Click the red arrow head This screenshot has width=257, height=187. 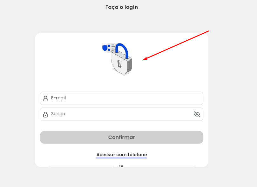coord(145,59)
